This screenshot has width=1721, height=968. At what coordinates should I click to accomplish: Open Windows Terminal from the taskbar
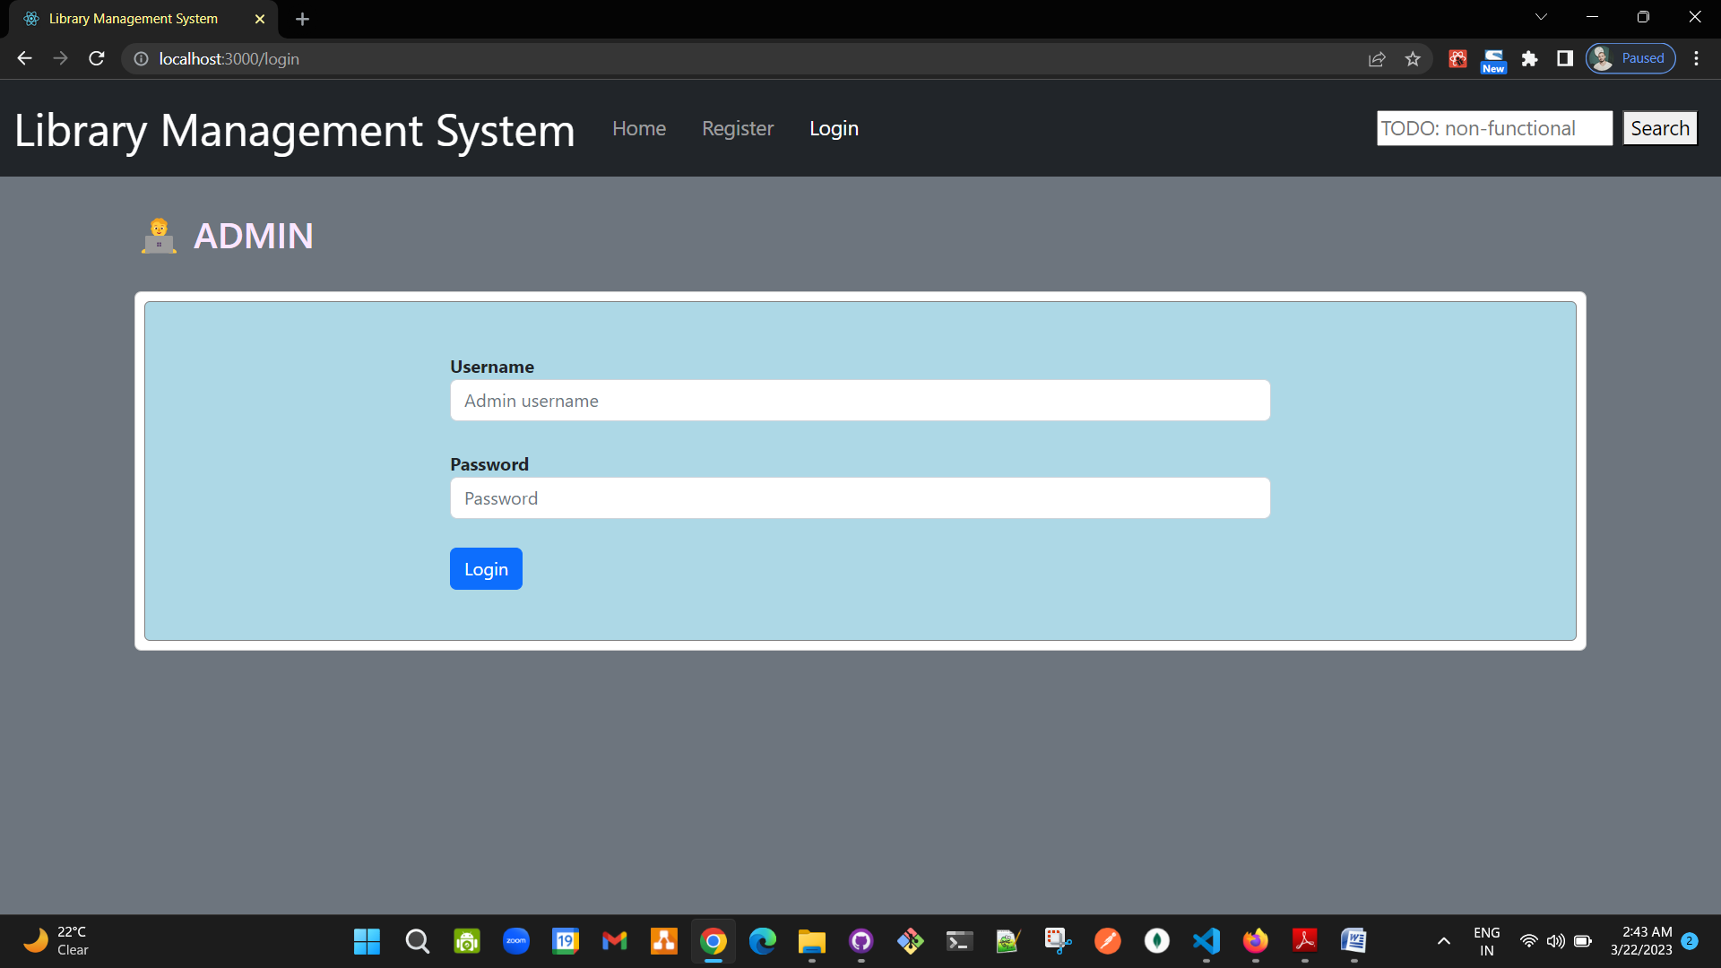[959, 941]
